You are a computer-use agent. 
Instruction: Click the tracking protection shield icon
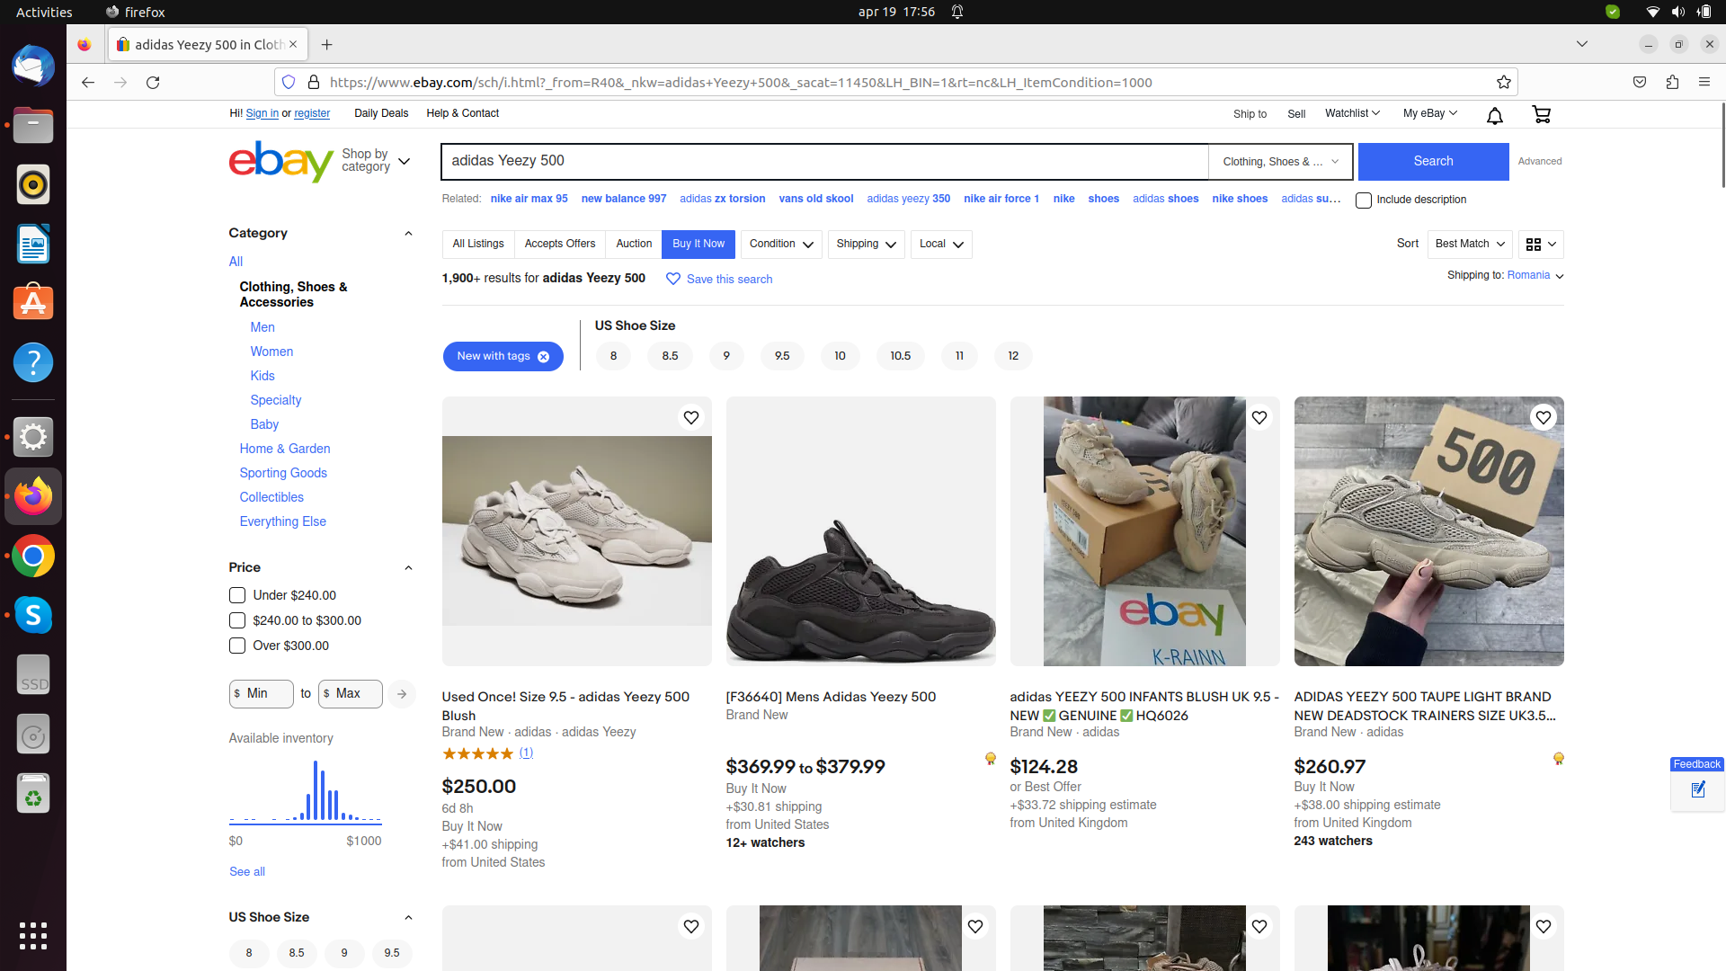pyautogui.click(x=289, y=82)
